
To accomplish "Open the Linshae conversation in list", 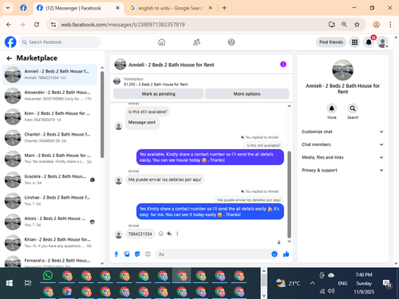I will (x=49, y=201).
